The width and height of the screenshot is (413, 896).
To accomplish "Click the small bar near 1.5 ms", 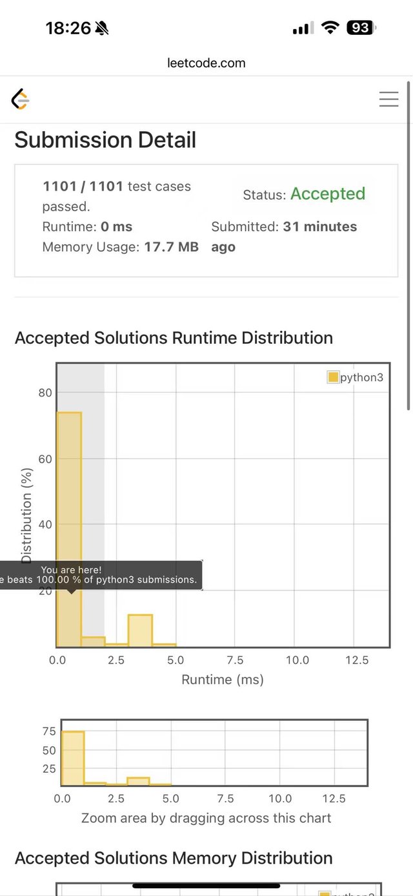I will point(93,641).
